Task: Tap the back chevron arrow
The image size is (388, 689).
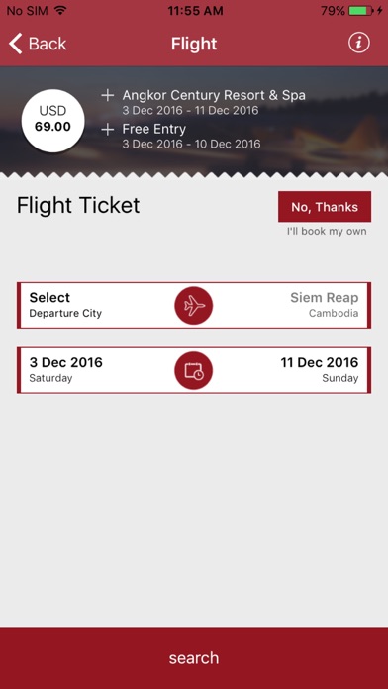Action: (x=16, y=44)
